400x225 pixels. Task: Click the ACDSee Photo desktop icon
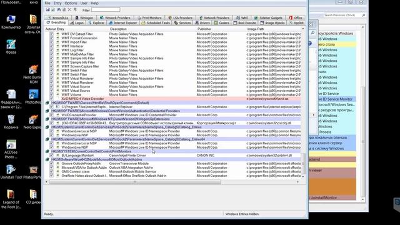click(x=11, y=144)
